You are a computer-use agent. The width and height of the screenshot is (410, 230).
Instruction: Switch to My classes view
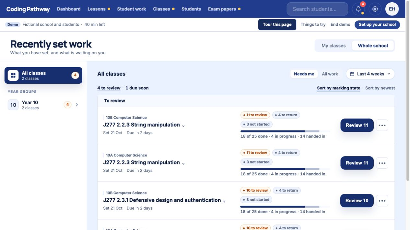pyautogui.click(x=334, y=46)
